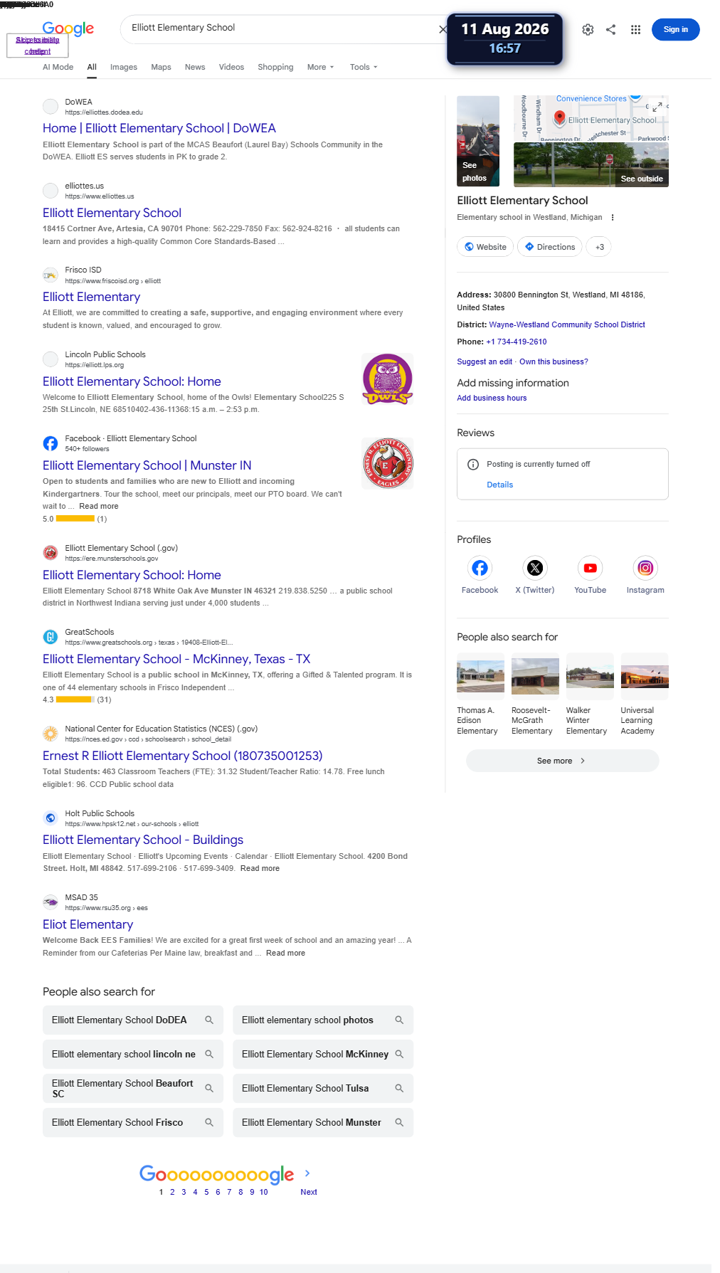Open the Google apps grid icon

click(635, 30)
